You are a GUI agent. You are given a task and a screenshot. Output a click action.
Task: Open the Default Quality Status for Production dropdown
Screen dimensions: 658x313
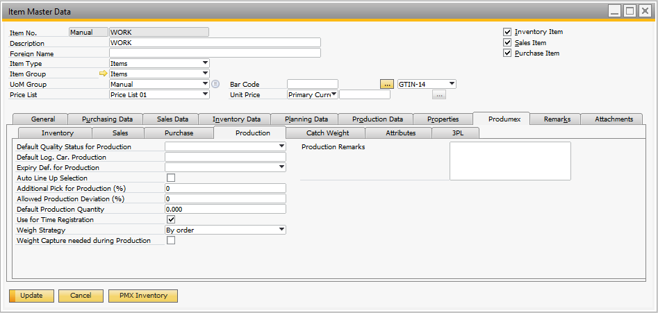click(281, 146)
